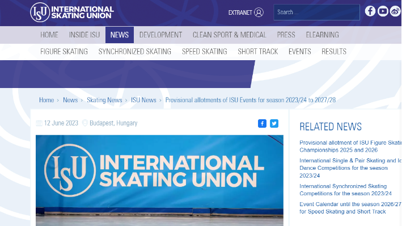
Task: Go to the FIGURE SKATING section
Action: 64,52
